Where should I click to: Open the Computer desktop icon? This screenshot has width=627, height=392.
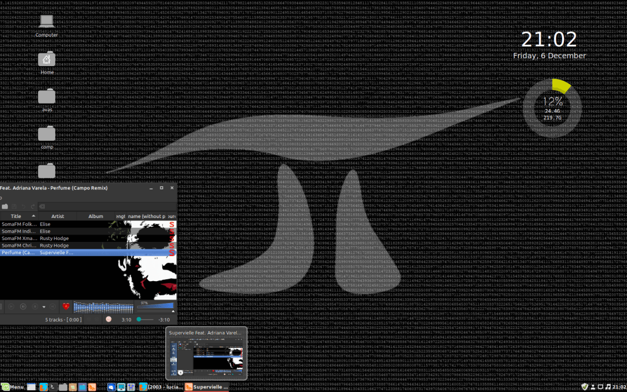click(x=47, y=22)
